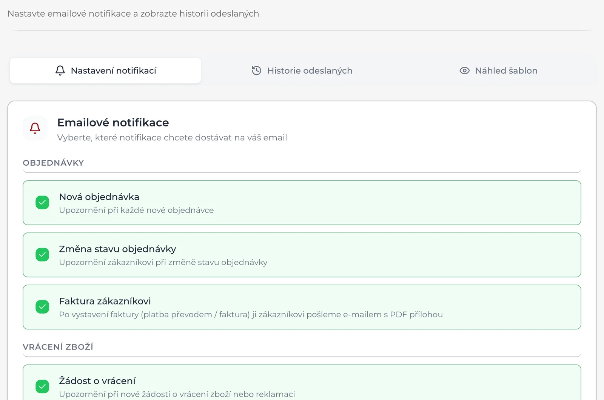
Task: Click the bell icon in Nastavení notifikací tab
Action: tap(60, 71)
